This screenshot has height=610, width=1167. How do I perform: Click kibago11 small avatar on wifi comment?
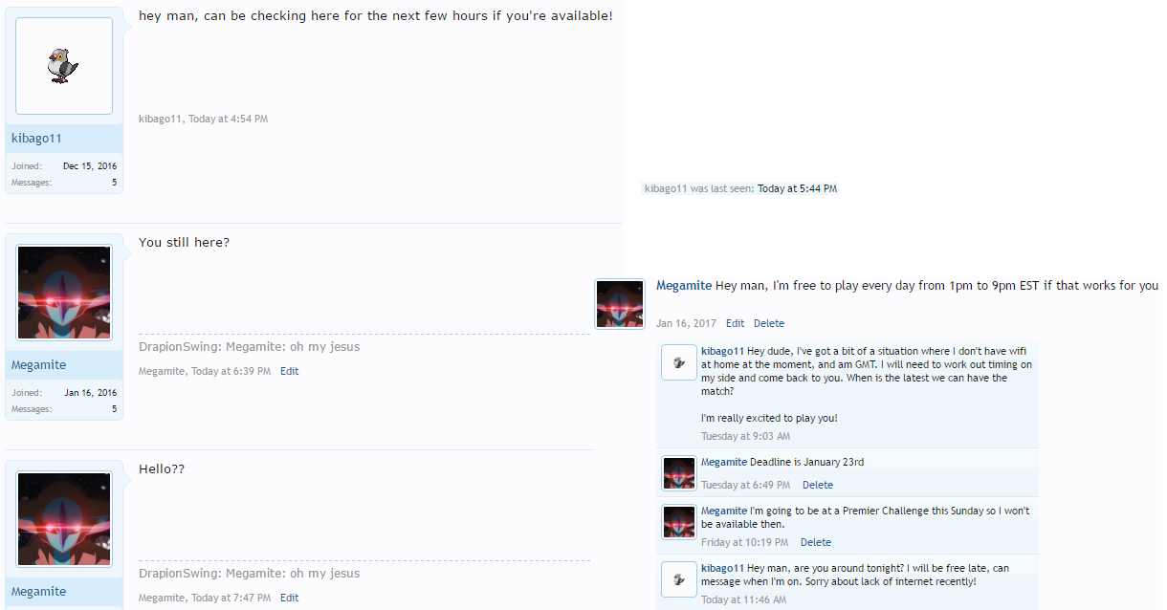(679, 362)
